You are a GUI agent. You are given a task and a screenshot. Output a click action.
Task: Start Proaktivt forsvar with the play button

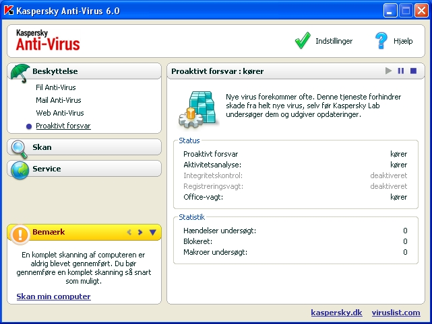pos(388,71)
